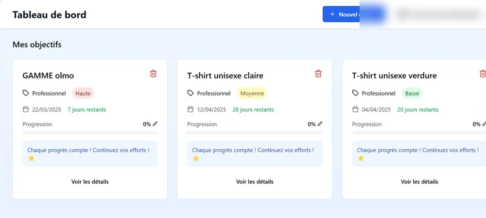Click Progression label on T-shirt unisexe claire card
Screen dimensions: 486x218
[x=202, y=124]
